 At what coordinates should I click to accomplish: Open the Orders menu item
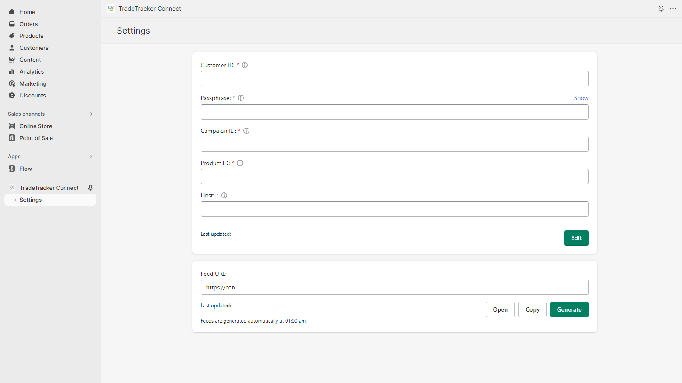tap(29, 24)
